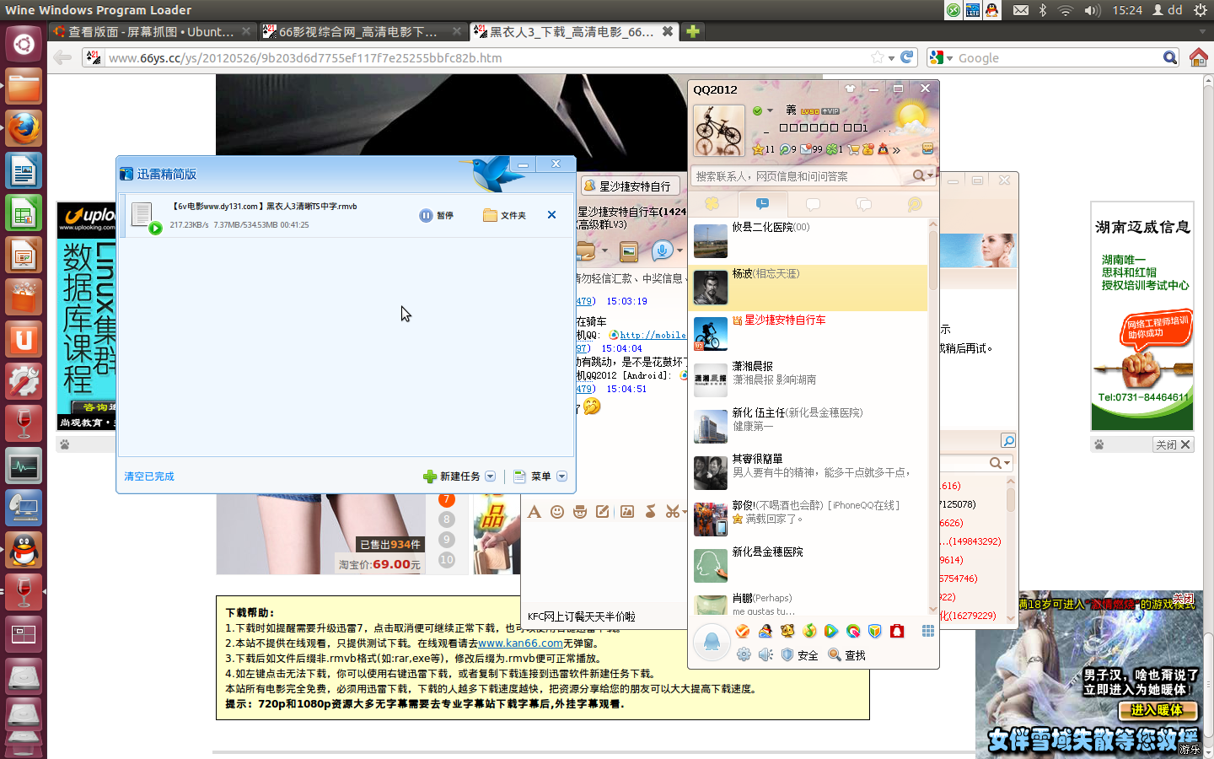Screen dimensions: 1214x759
Task: Switch to the single chat bubble tab
Action: pos(813,204)
